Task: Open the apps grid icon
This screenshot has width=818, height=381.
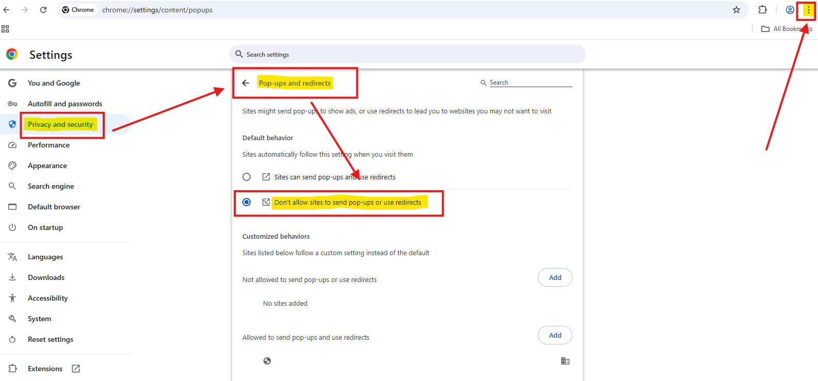Action: point(5,29)
